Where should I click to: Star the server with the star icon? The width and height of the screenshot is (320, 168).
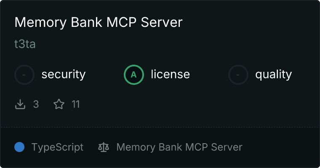click(x=59, y=104)
